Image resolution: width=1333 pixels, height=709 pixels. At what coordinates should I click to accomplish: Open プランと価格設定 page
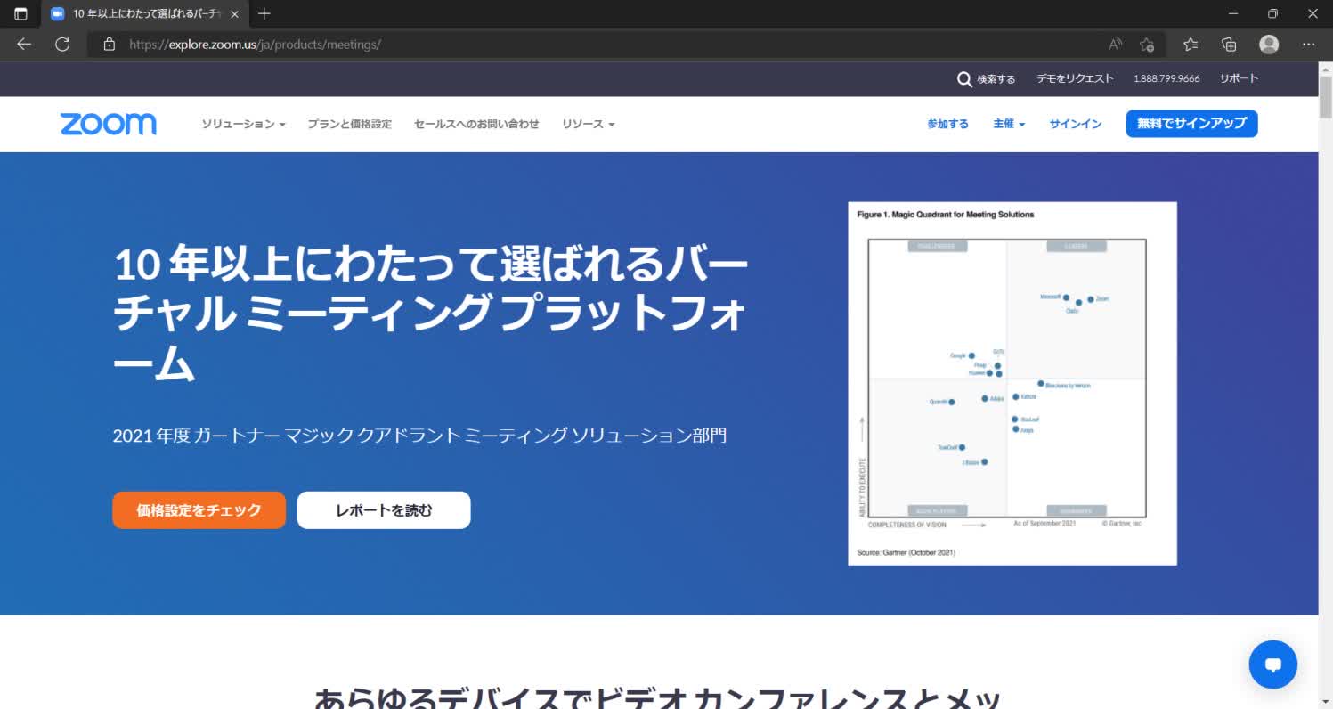[349, 124]
